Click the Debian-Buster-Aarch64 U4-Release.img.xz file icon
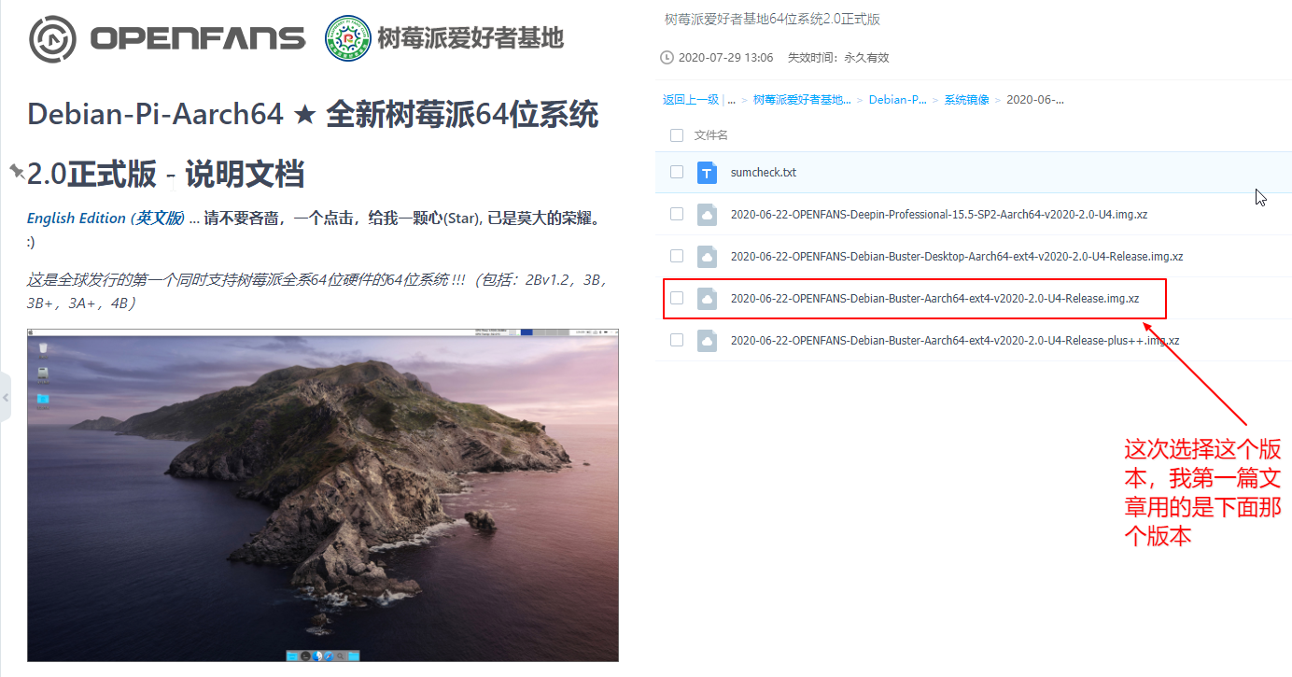 point(708,299)
